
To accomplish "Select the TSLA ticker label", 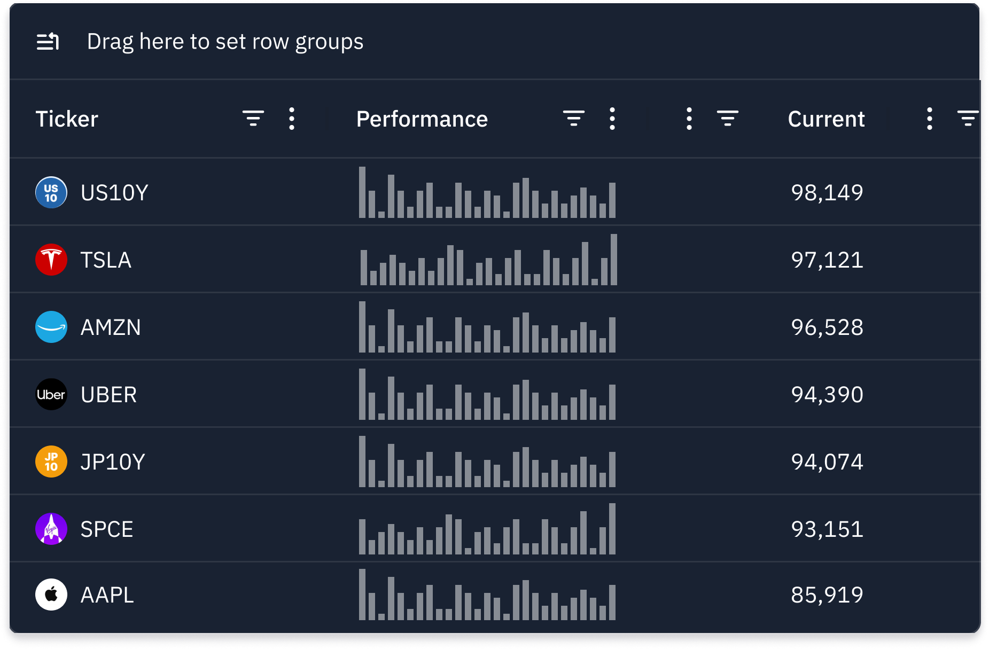I will (106, 260).
